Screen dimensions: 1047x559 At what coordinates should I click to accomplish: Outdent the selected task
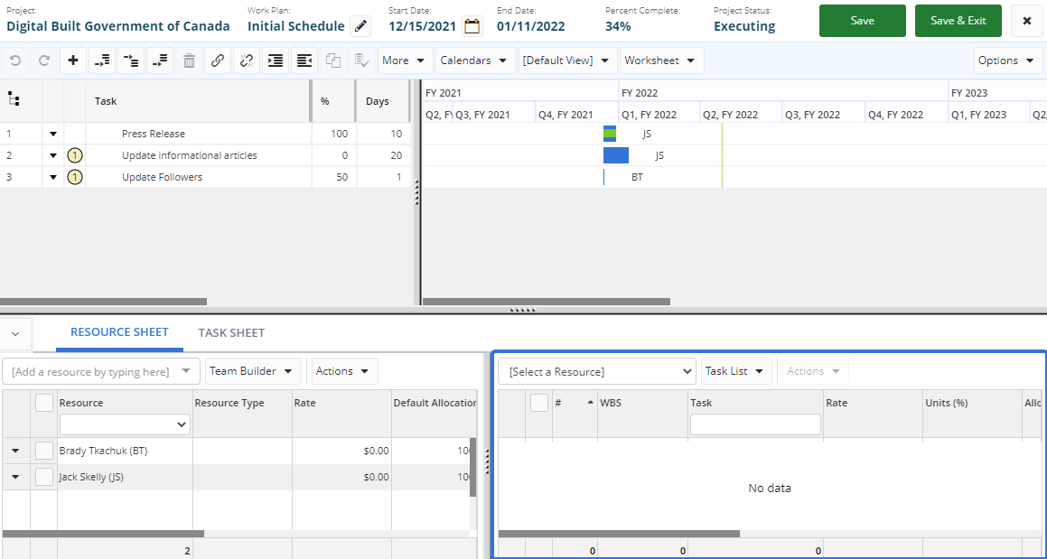pyautogui.click(x=304, y=61)
